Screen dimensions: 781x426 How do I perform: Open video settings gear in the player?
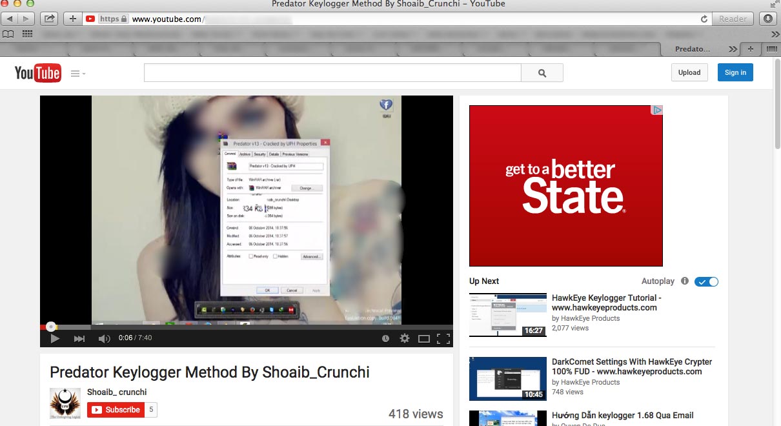point(405,338)
